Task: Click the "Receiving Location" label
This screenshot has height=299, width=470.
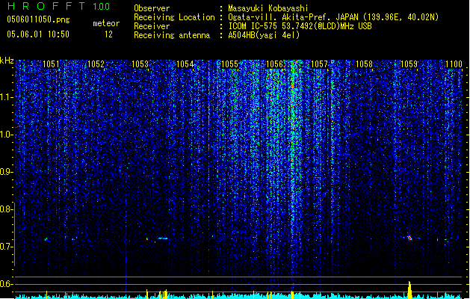Action: (174, 17)
